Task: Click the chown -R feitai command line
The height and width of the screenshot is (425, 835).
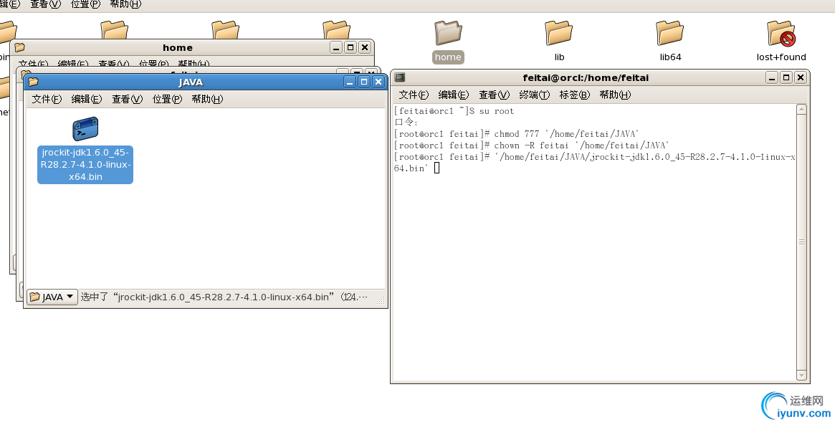Action: point(531,145)
